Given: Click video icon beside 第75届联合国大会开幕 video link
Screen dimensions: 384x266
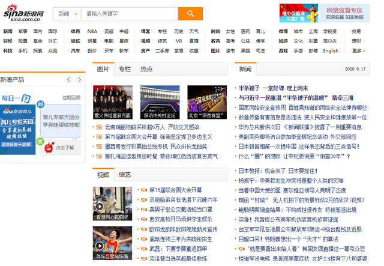Looking at the screenshot, I should click(144, 190).
